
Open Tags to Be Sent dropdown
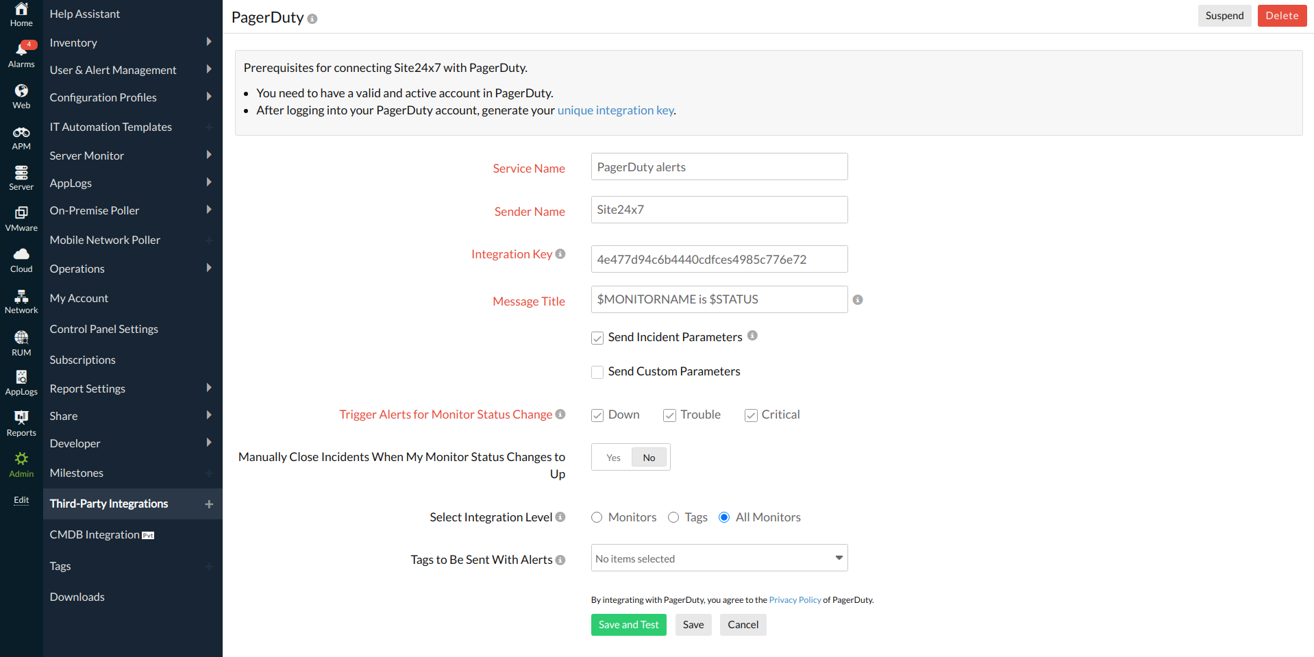pyautogui.click(x=719, y=558)
